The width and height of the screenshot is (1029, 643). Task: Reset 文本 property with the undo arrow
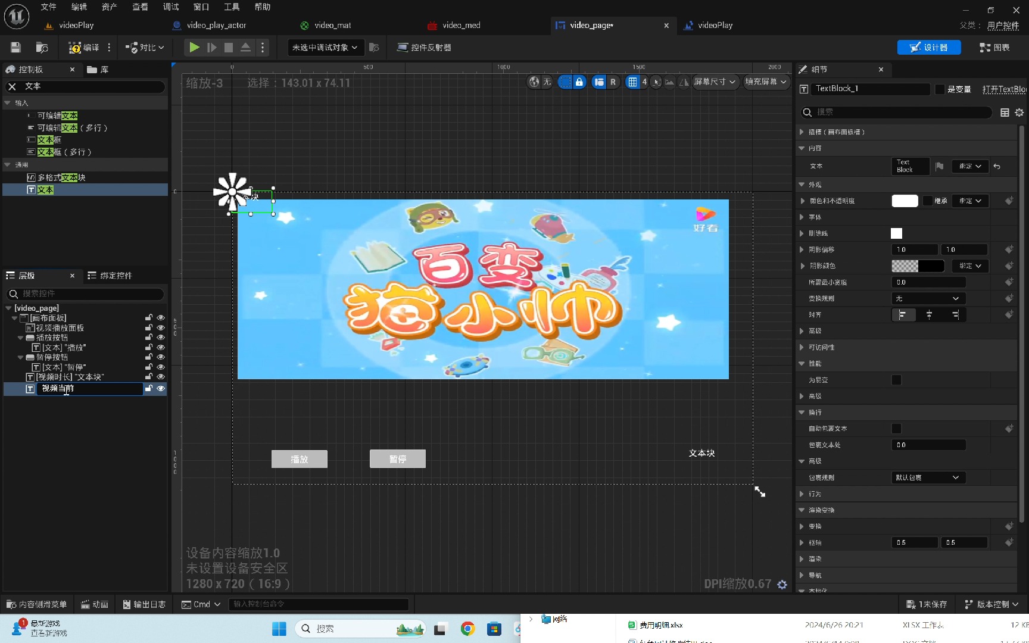coord(997,167)
